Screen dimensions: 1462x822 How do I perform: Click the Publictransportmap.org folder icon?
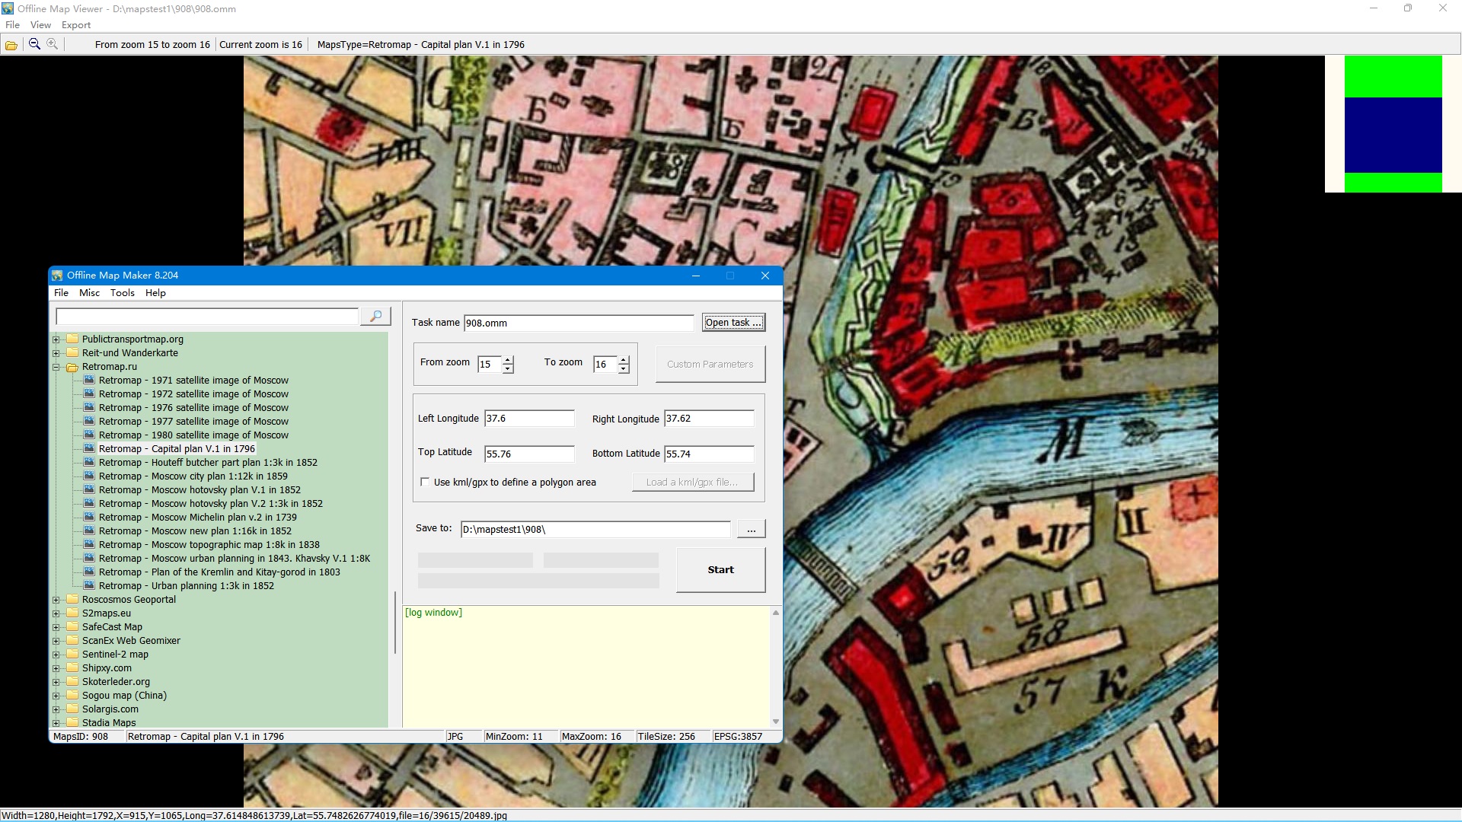[x=72, y=339]
